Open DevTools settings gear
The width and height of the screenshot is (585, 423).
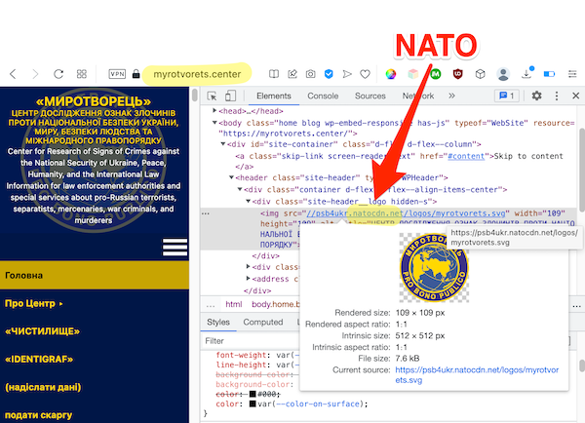pos(536,96)
